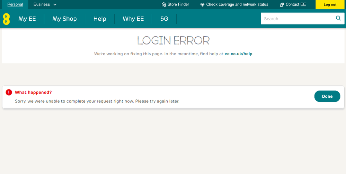Click the Done button
The width and height of the screenshot is (346, 174).
coord(327,96)
